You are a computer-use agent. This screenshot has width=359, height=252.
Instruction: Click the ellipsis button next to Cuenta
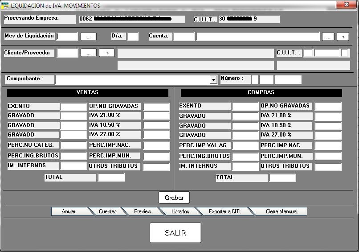tap(328, 37)
